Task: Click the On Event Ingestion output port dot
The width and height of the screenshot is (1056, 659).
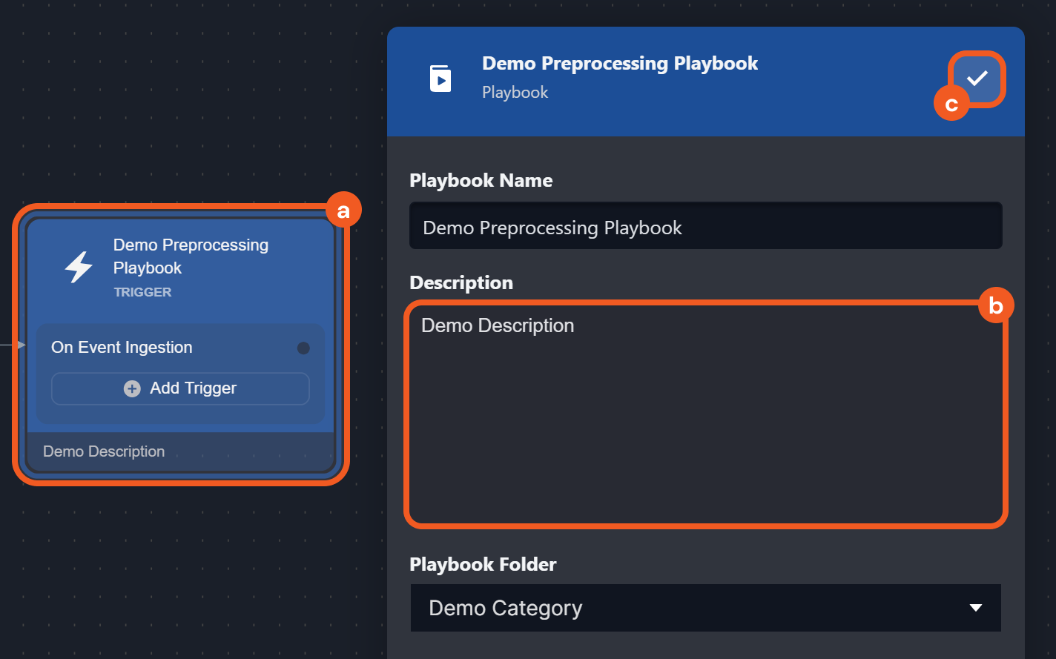Action: pos(303,348)
